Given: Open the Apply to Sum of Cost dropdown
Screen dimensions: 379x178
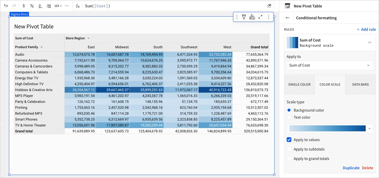Looking at the screenshot, I should coord(330,65).
